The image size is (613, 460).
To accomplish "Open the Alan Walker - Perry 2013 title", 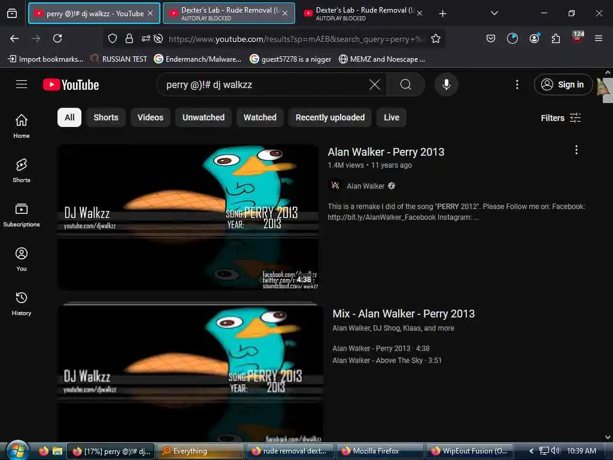I will point(386,152).
